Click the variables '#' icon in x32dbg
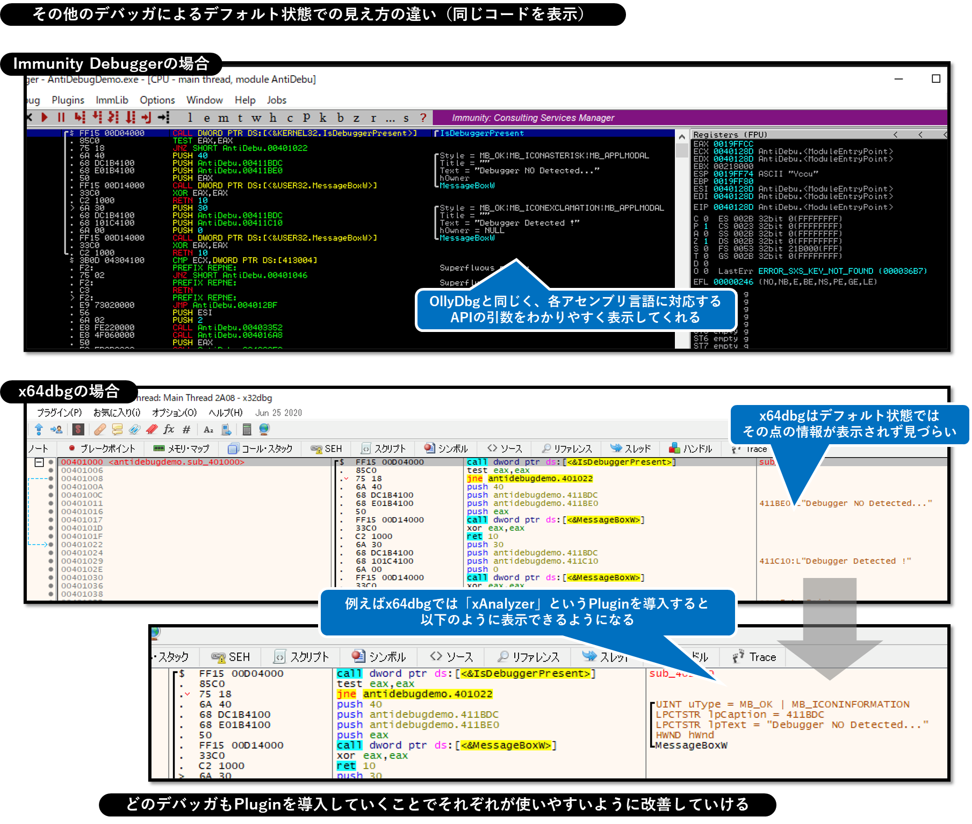The height and width of the screenshot is (824, 972). (186, 429)
